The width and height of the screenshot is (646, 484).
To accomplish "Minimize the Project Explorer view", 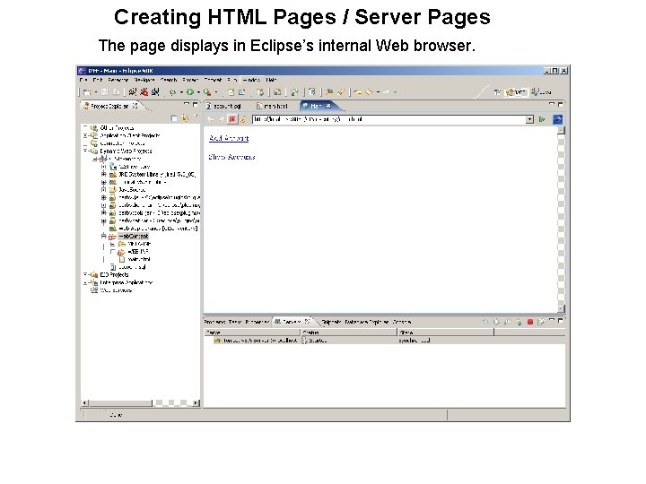I will click(x=187, y=105).
